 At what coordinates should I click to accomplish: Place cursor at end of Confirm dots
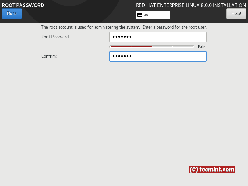pos(132,56)
